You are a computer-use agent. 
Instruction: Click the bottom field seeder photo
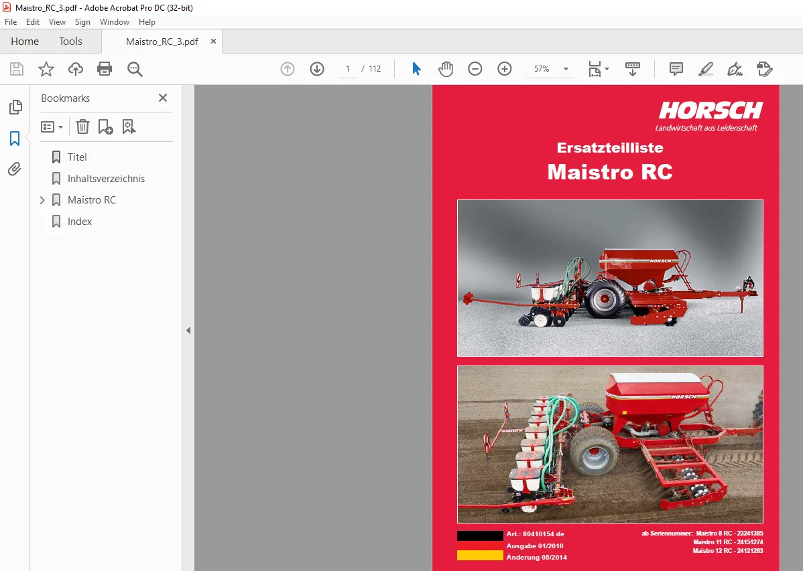point(610,444)
